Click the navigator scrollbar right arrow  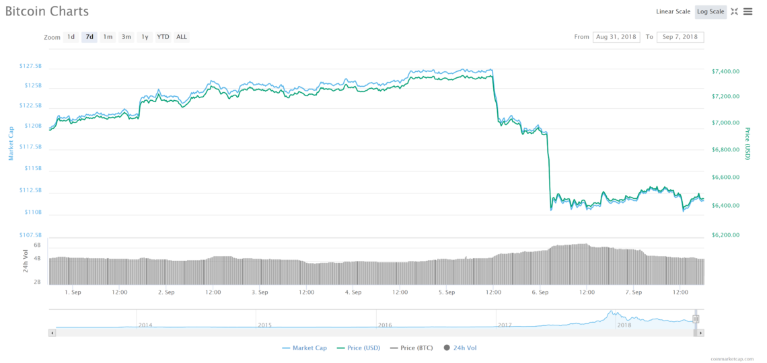(x=701, y=333)
